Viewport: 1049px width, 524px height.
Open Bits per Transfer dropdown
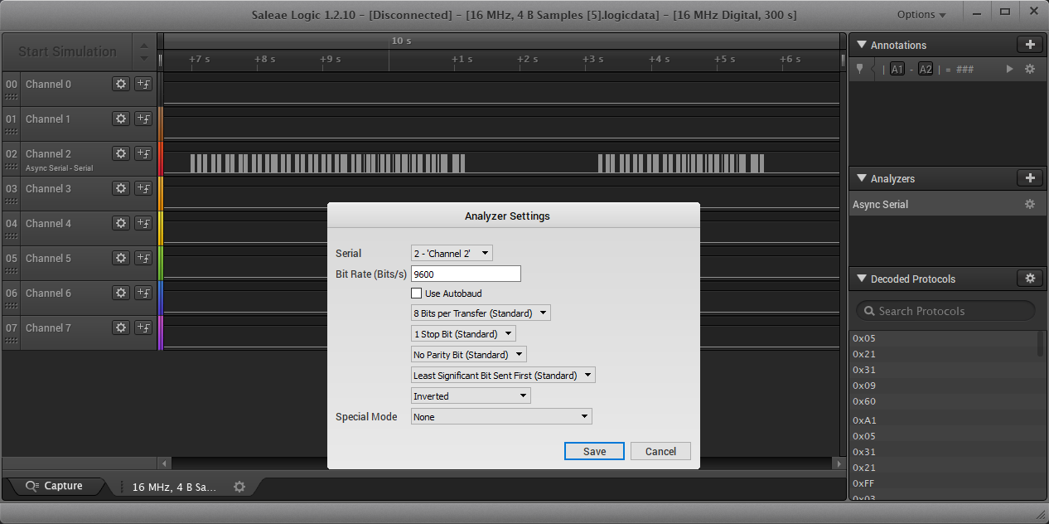[x=481, y=313]
